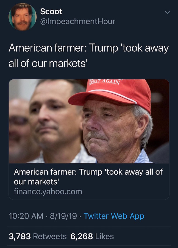Open the article preview photo

click(89, 121)
